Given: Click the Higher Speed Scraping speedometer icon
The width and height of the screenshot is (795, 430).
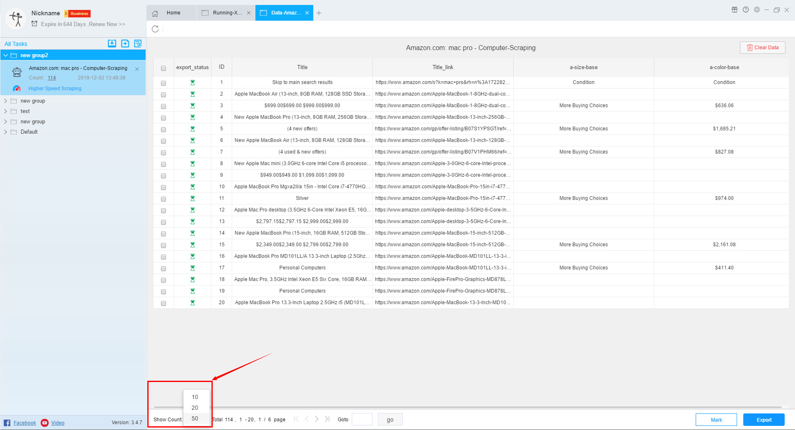Looking at the screenshot, I should (17, 88).
